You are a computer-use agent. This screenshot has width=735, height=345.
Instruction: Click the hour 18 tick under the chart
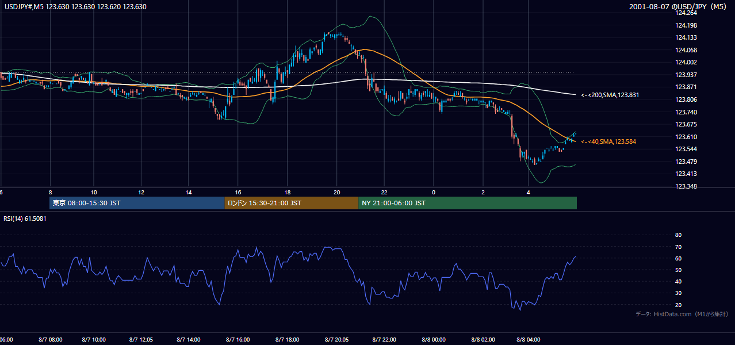pyautogui.click(x=287, y=193)
